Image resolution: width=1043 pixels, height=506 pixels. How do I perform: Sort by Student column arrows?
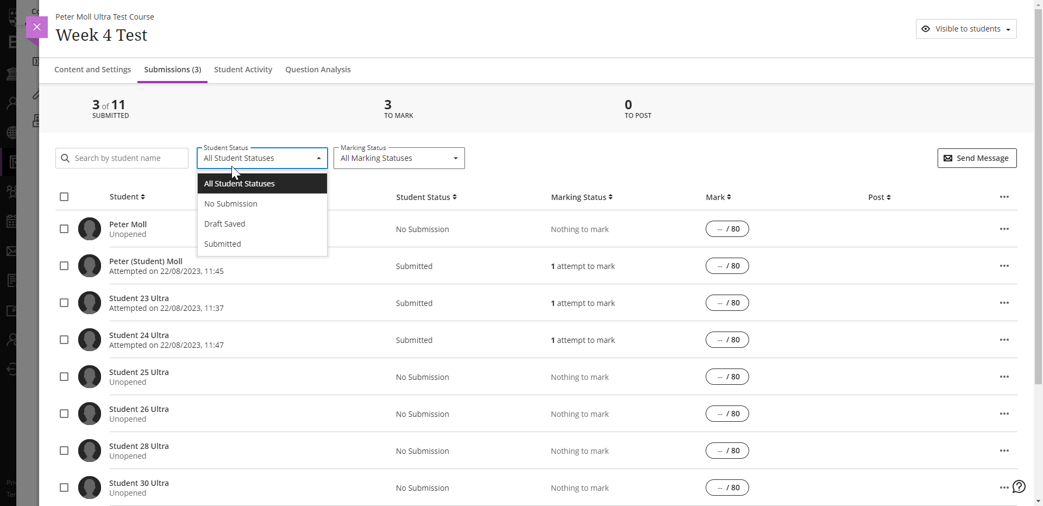[142, 197]
